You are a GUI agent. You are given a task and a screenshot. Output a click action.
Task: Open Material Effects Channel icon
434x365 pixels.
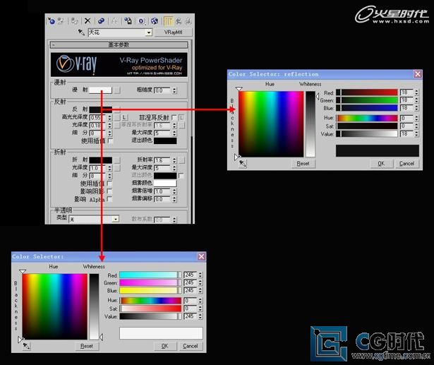pyautogui.click(x=141, y=20)
